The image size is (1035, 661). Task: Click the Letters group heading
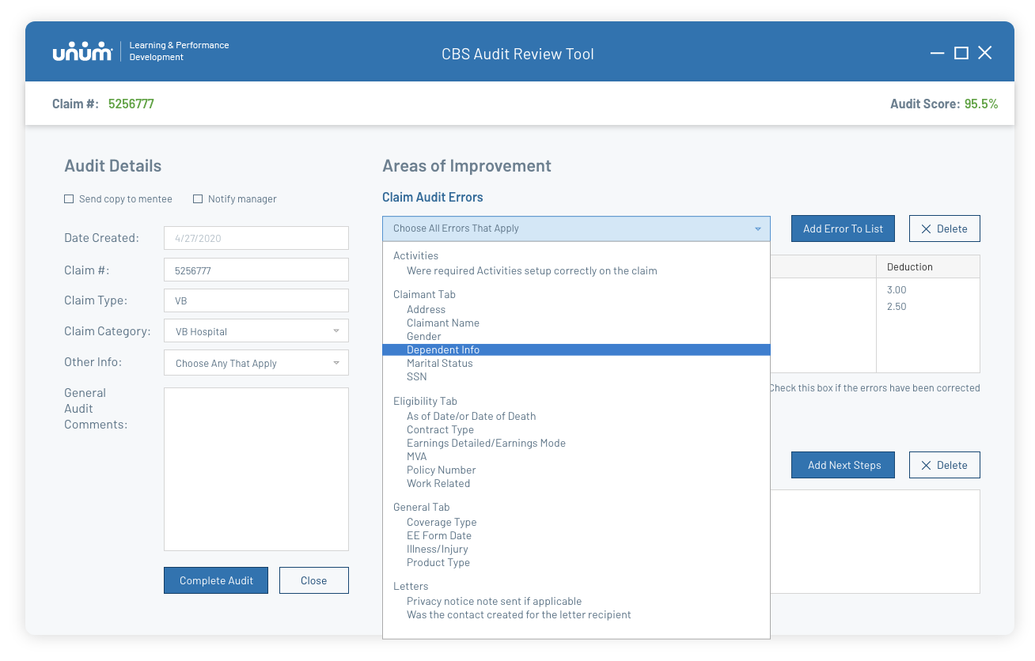pos(411,586)
